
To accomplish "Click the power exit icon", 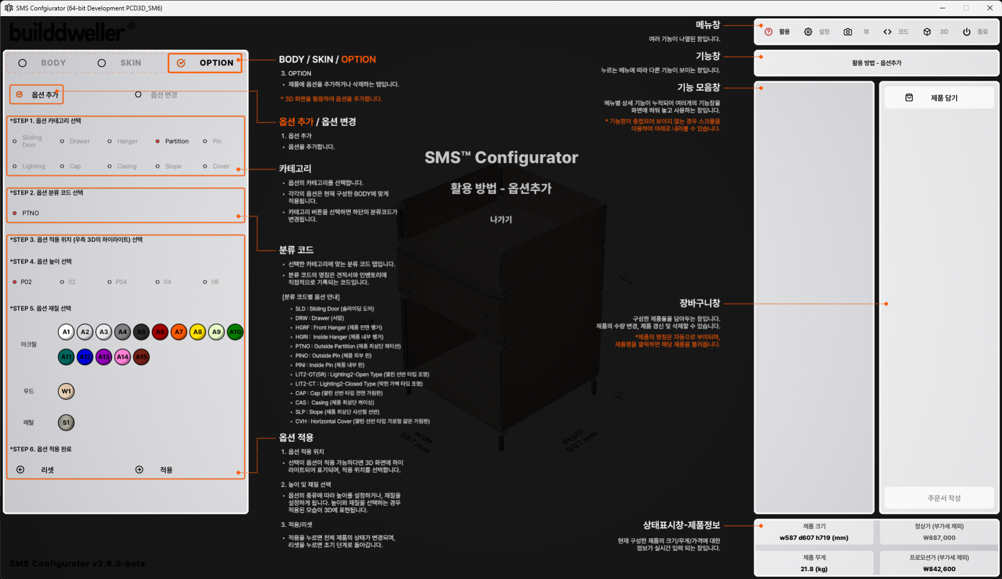I will tap(967, 32).
